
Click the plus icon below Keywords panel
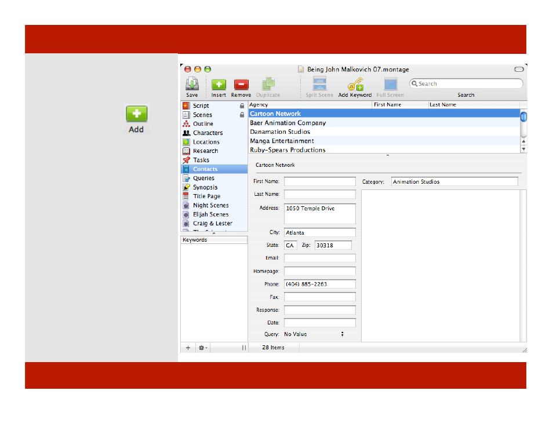click(x=188, y=348)
